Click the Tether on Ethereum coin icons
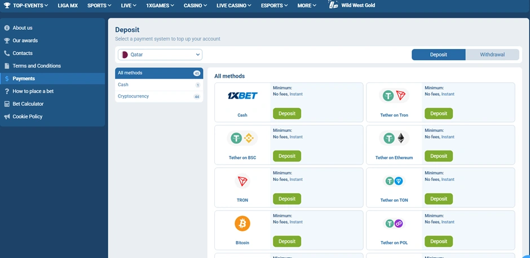The width and height of the screenshot is (530, 258). click(394, 138)
